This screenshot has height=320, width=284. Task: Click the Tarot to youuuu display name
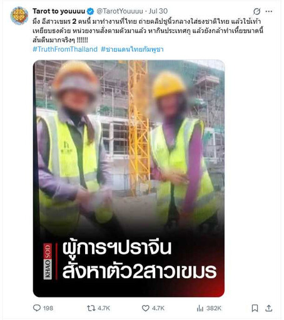tap(59, 11)
